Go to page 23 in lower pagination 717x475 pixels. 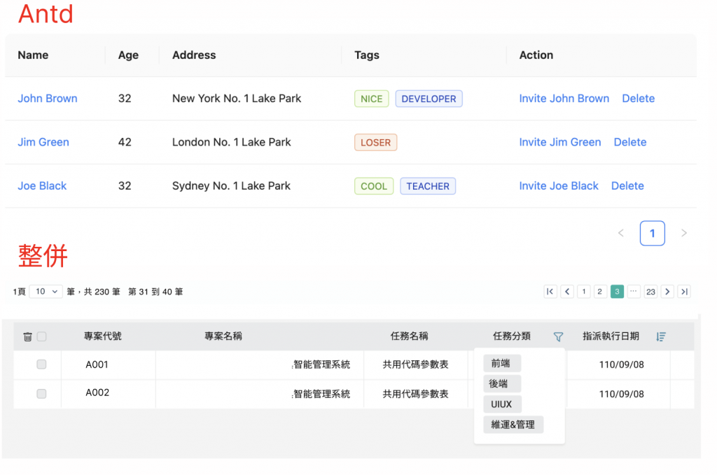pos(650,292)
